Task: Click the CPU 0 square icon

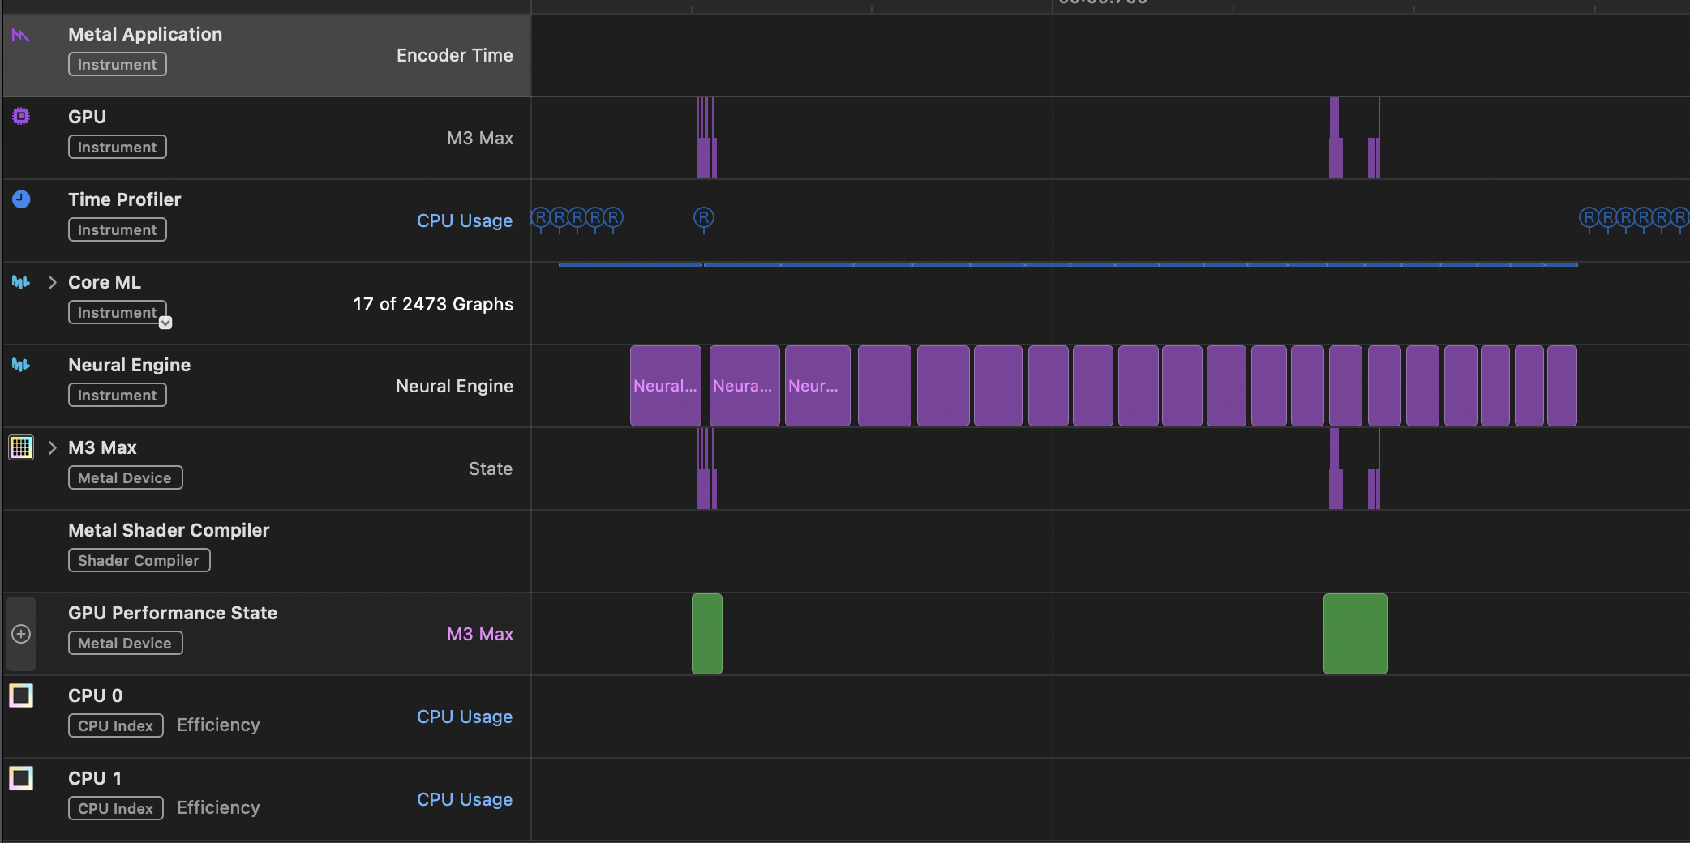Action: coord(21,695)
